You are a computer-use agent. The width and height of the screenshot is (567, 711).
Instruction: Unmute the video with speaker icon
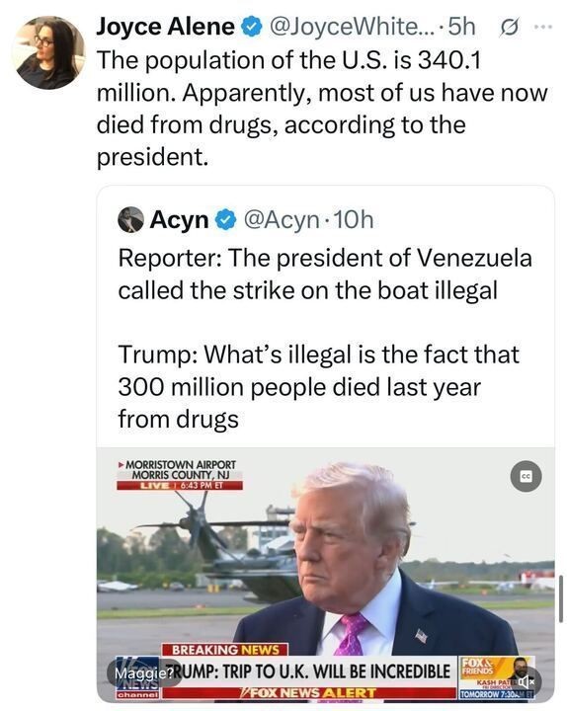tap(526, 681)
